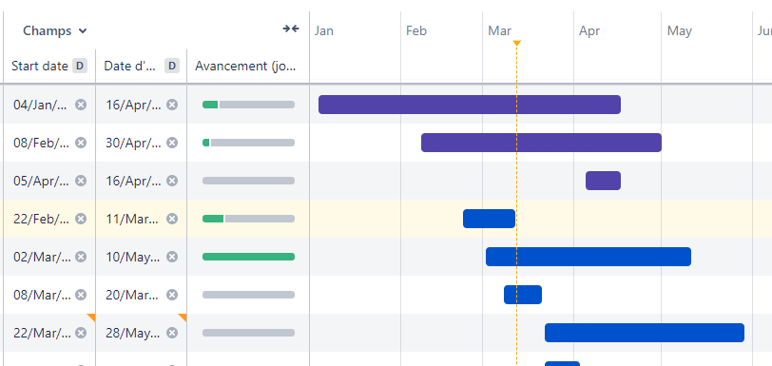Select the Start date column header
Viewport: 772px width, 366px height.
[x=49, y=66]
